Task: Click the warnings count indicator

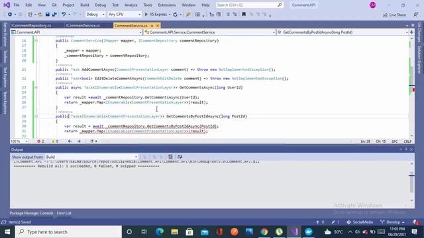Action: [x=55, y=141]
